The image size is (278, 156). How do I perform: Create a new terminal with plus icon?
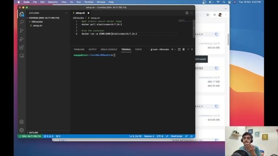[172, 49]
